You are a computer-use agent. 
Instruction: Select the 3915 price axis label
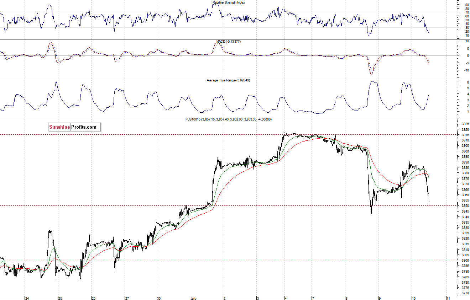(x=465, y=135)
